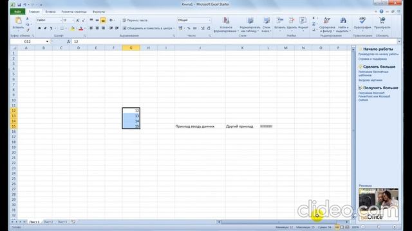Click Increase Indent icon

[117, 28]
